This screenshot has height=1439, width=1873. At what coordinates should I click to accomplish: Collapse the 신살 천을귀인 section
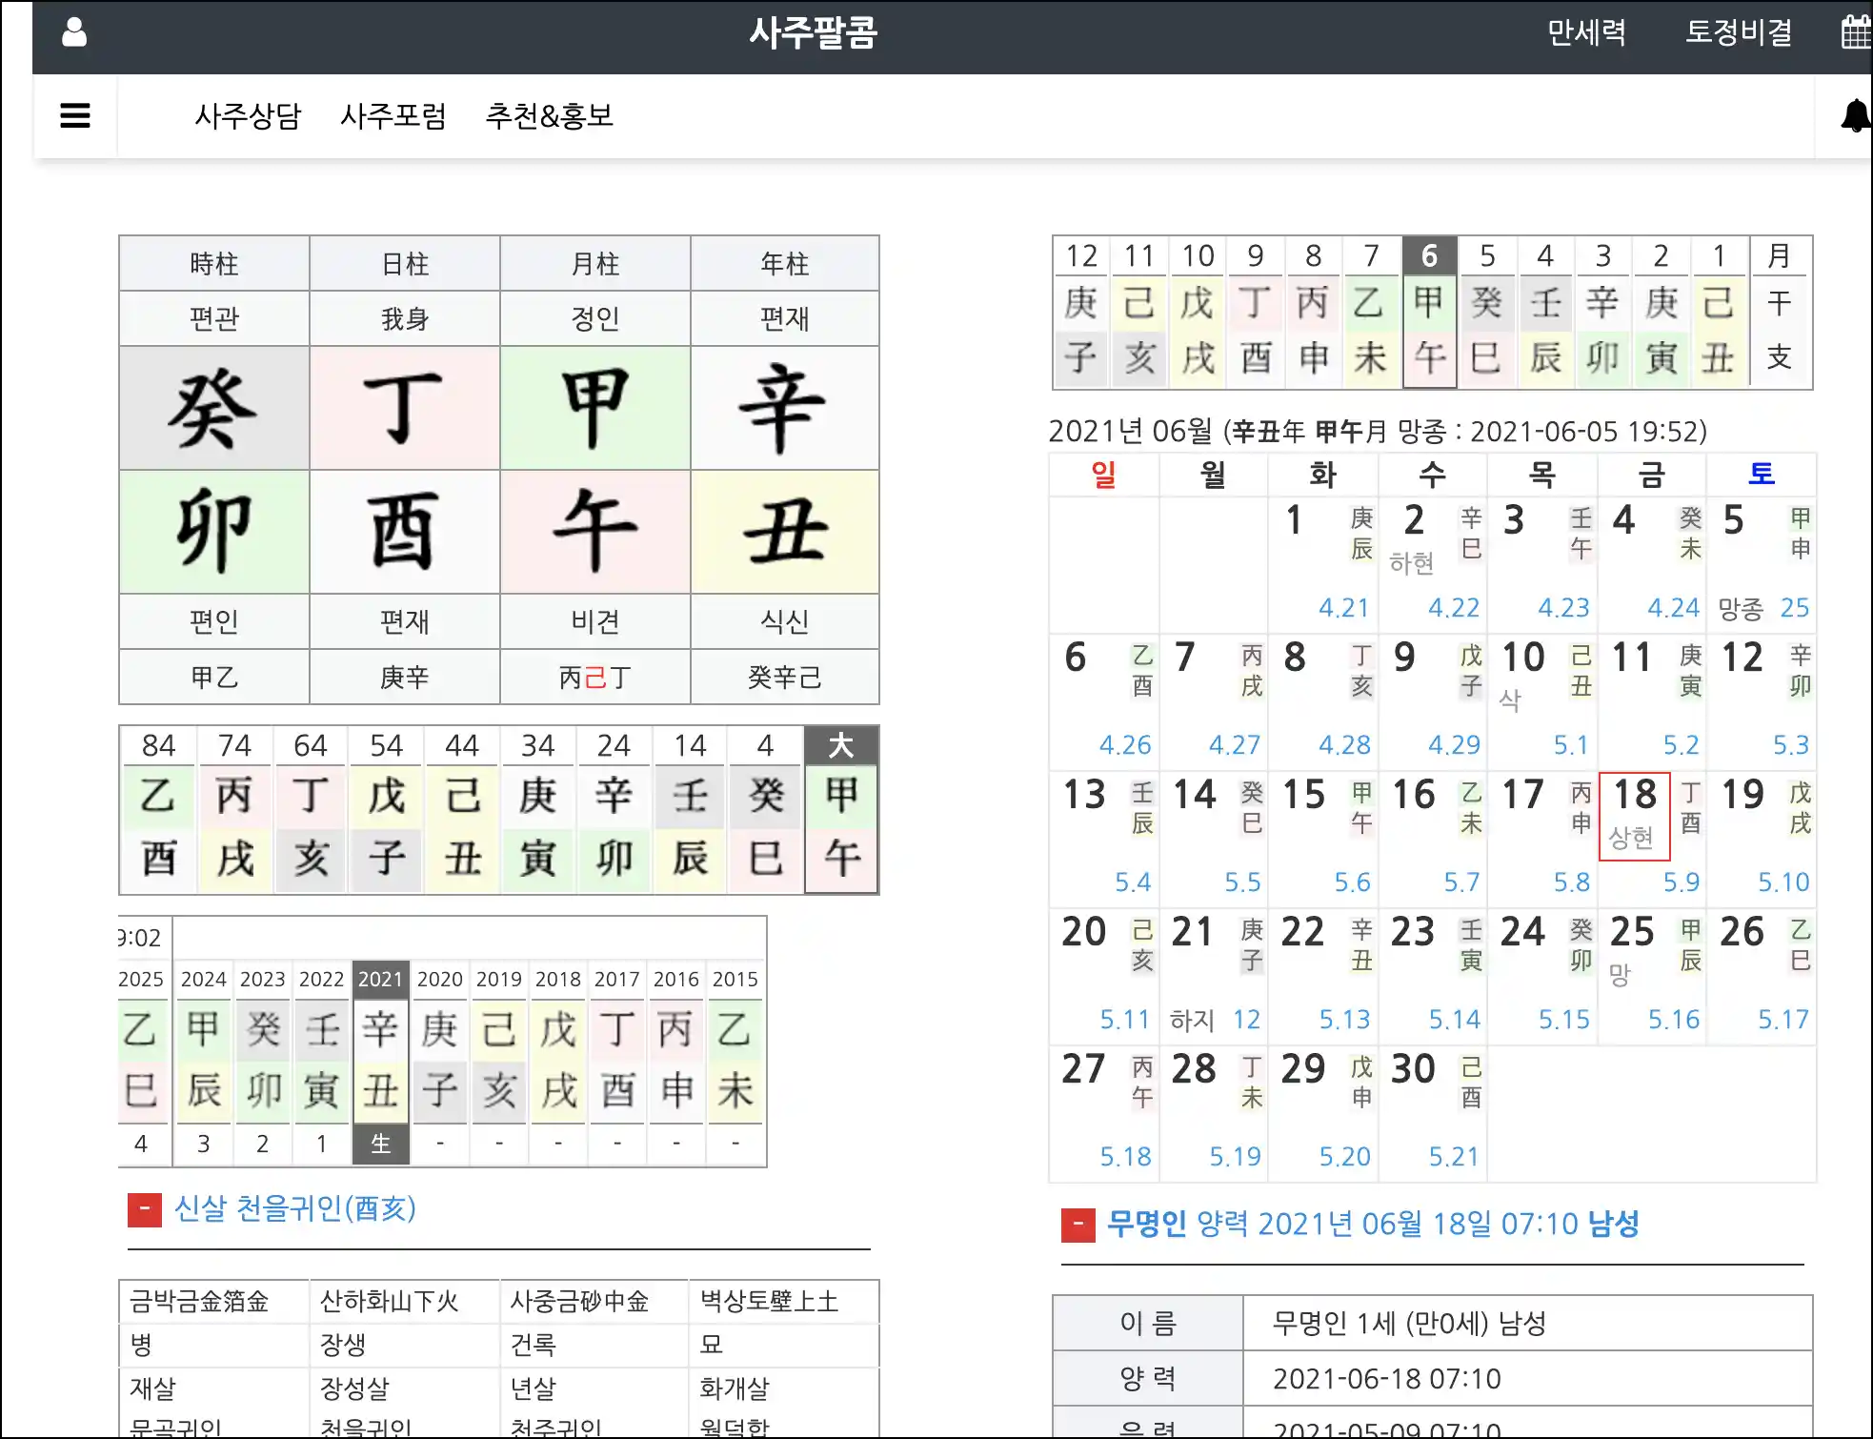tap(144, 1209)
